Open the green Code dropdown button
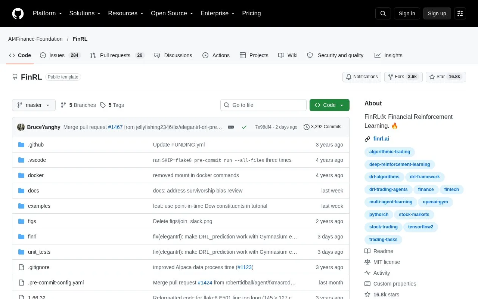478x299 pixels. 329,105
